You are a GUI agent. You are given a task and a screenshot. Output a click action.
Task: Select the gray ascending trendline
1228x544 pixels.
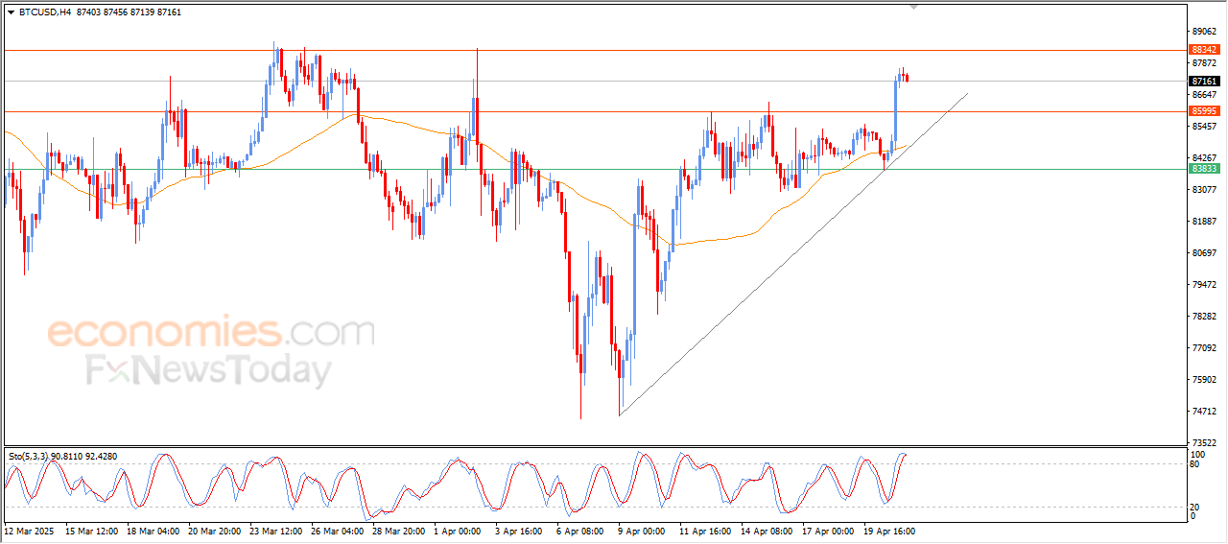click(x=793, y=254)
